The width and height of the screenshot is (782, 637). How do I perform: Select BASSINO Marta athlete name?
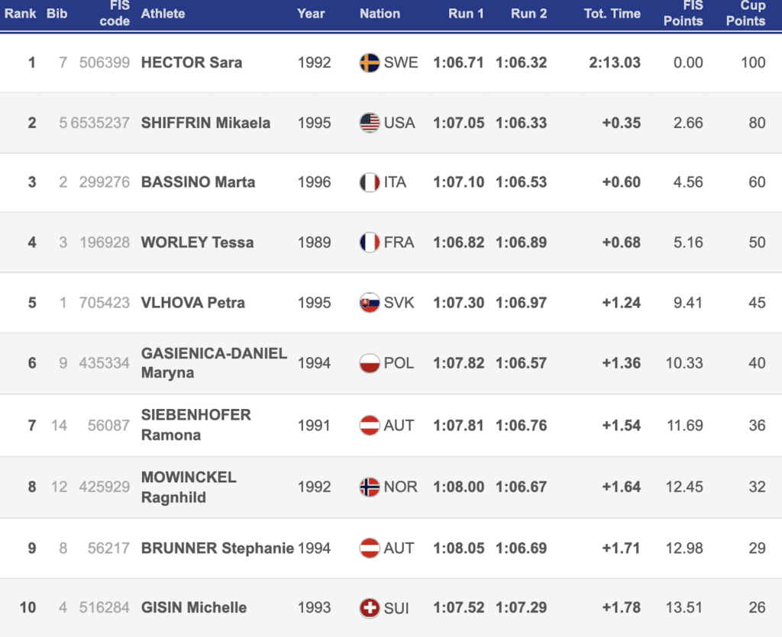coord(198,182)
